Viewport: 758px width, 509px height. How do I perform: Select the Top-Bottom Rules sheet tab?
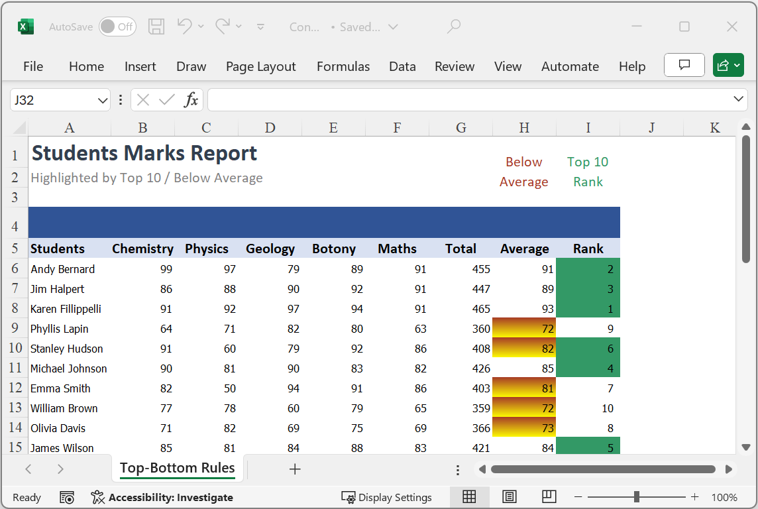point(178,468)
